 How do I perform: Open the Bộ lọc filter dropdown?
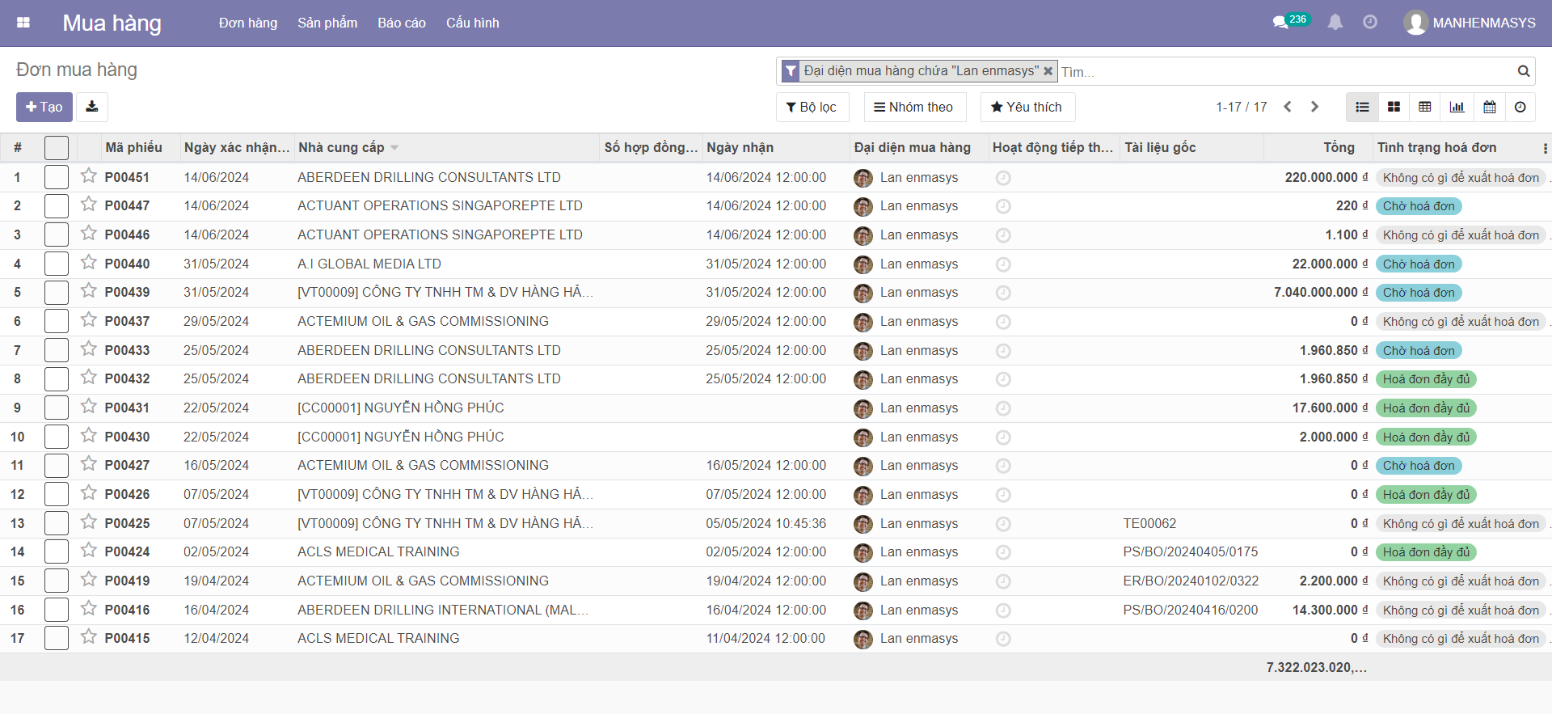[812, 107]
